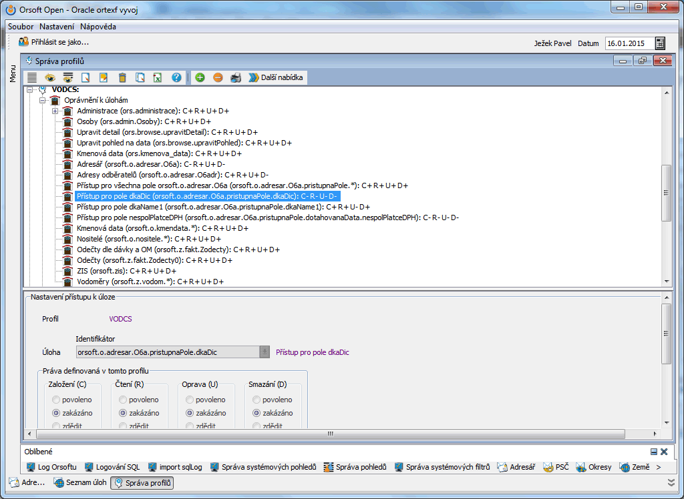The image size is (684, 499).
Task: Click the orange minus remove icon
Action: coord(218,77)
